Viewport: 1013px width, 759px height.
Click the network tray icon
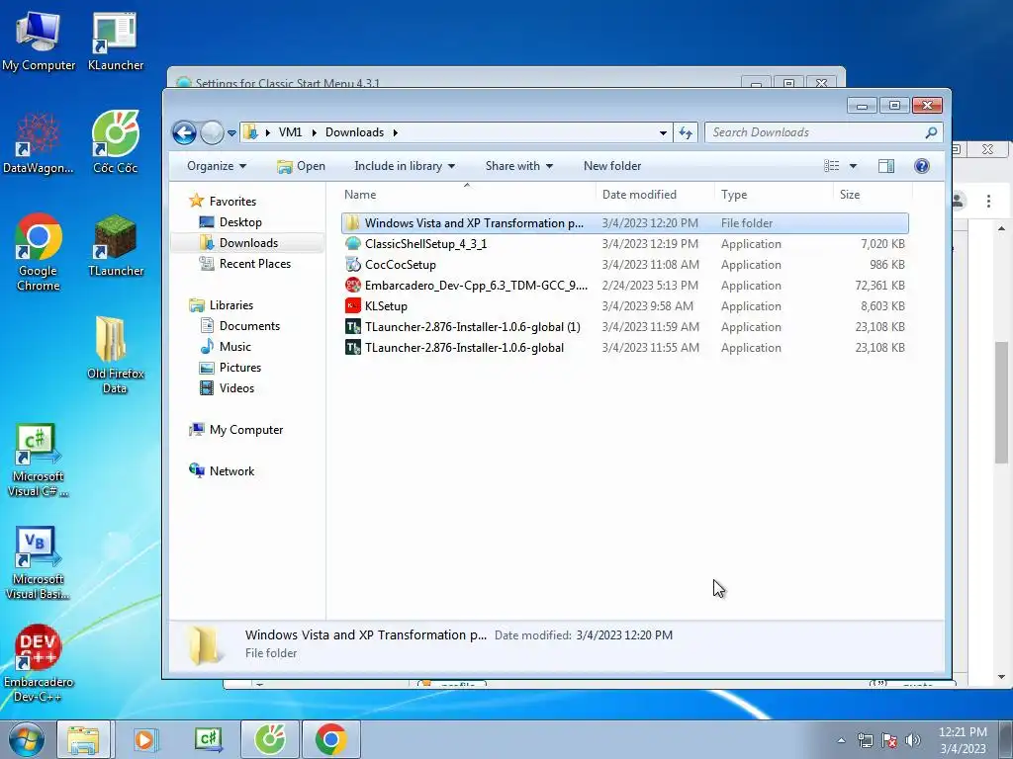point(865,740)
